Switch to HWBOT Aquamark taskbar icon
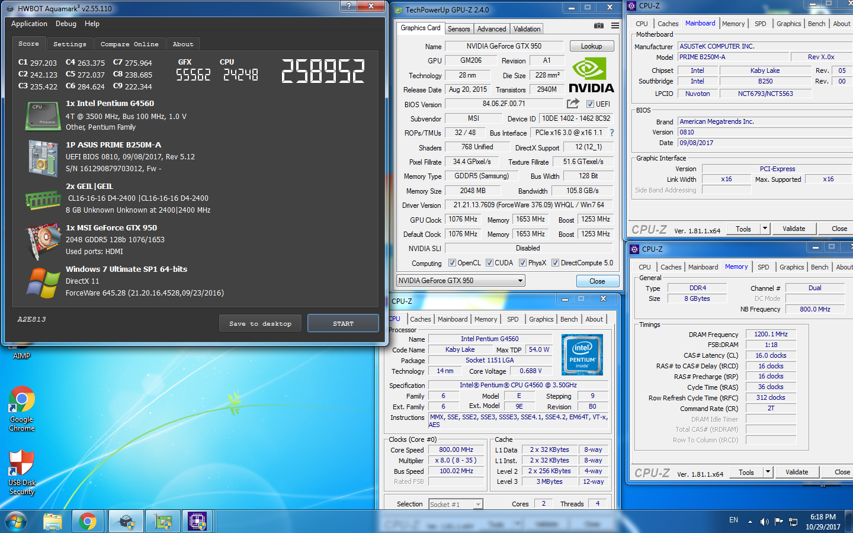Image resolution: width=853 pixels, height=533 pixels. tap(127, 522)
